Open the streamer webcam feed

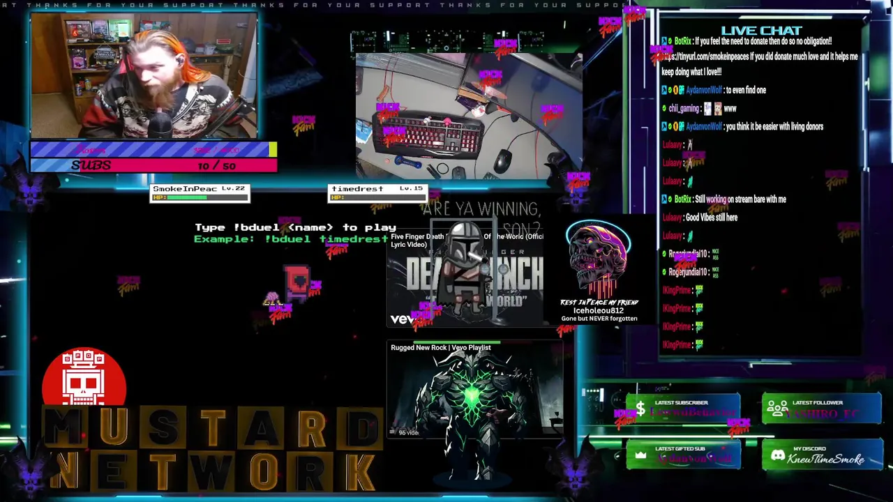[x=144, y=75]
